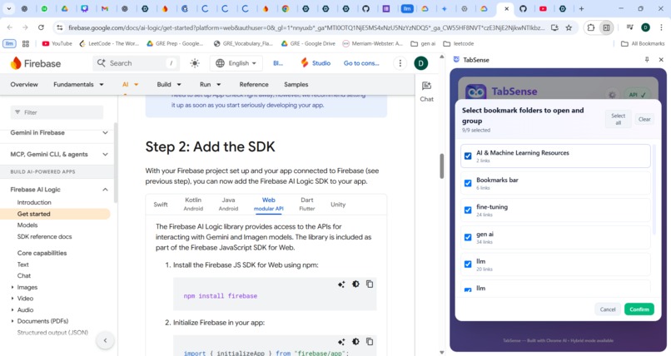Click the Select all button
The width and height of the screenshot is (671, 356).
point(618,119)
